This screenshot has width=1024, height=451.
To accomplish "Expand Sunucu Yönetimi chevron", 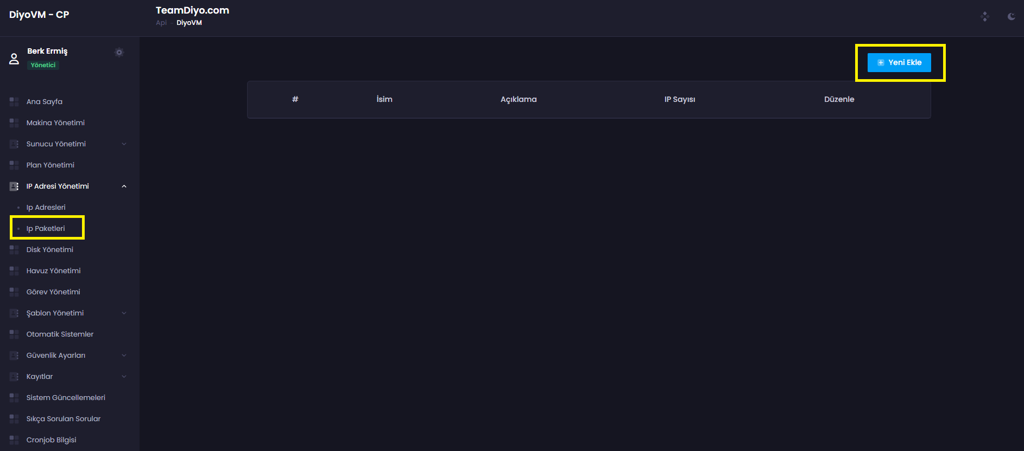I will 124,144.
